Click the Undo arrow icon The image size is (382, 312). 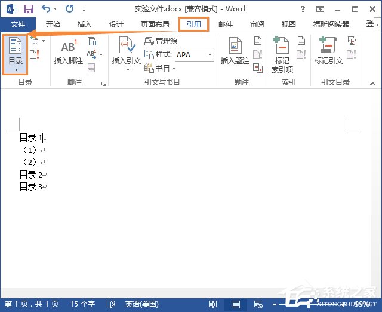pos(47,10)
